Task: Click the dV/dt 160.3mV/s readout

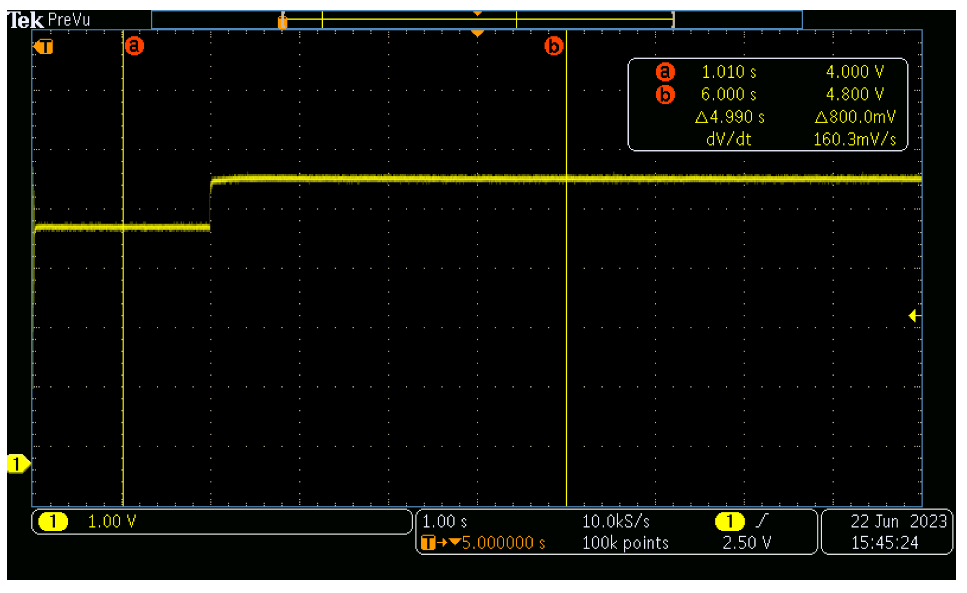Action: click(x=854, y=140)
